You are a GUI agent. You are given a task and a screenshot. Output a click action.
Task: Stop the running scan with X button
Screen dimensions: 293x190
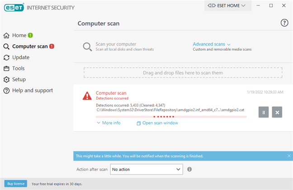coord(277,112)
